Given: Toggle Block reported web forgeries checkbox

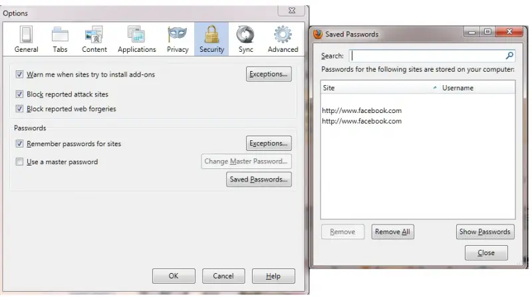Looking at the screenshot, I should (19, 108).
